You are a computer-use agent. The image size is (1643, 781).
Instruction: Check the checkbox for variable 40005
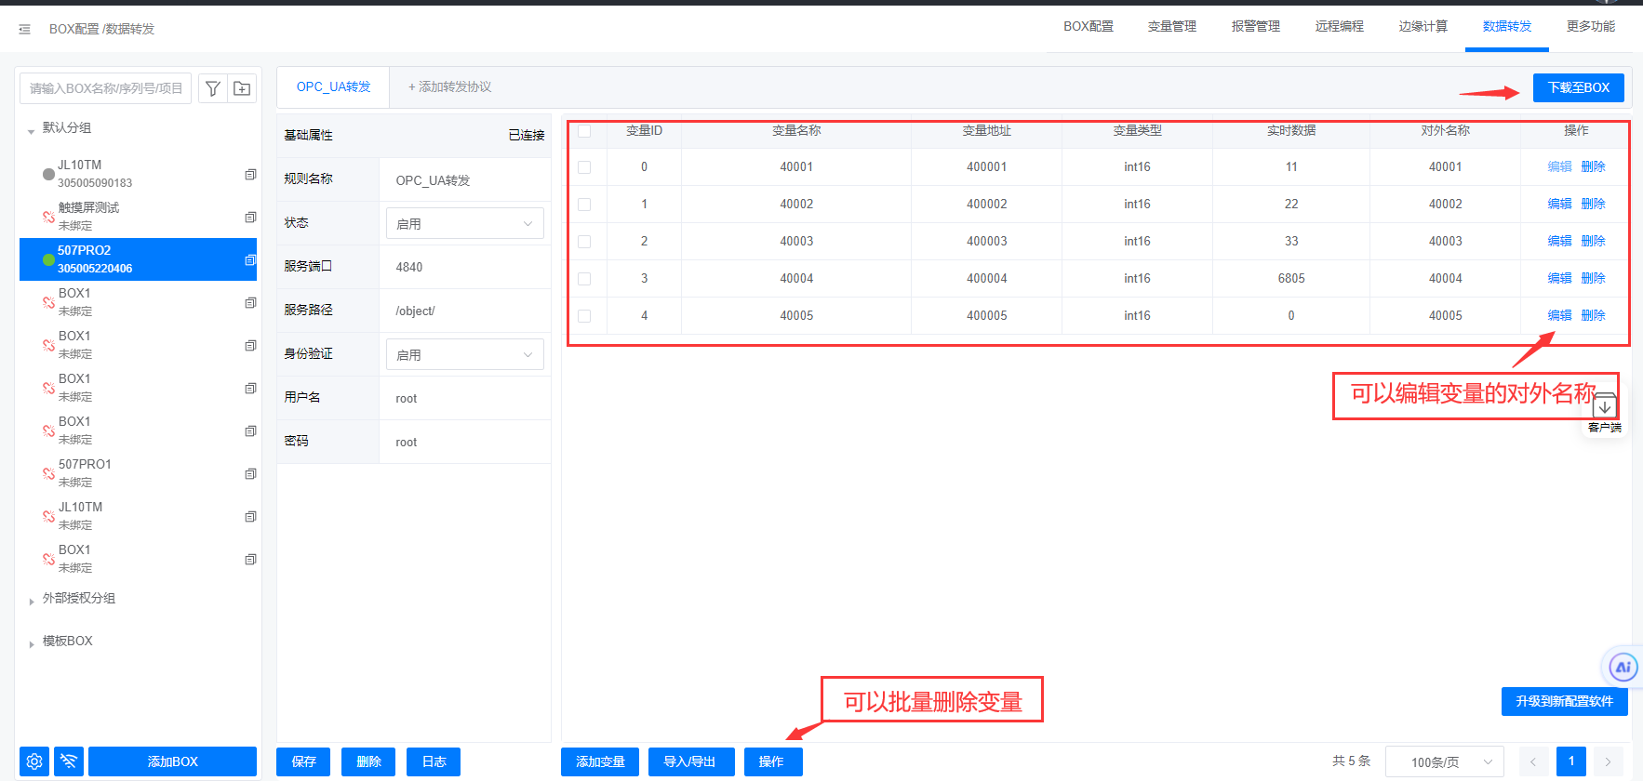pyautogui.click(x=584, y=316)
